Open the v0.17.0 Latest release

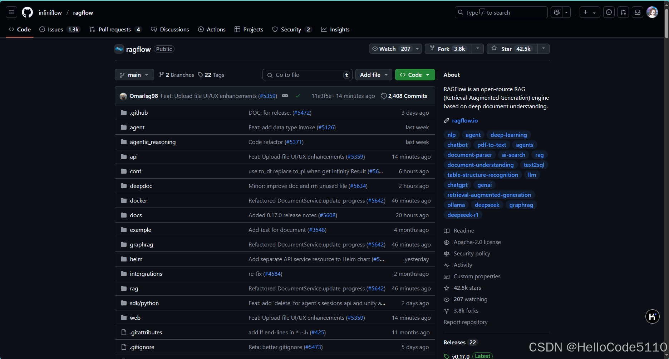point(468,356)
